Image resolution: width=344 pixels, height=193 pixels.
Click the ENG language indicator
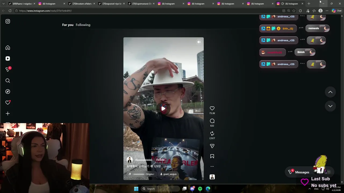316,189
